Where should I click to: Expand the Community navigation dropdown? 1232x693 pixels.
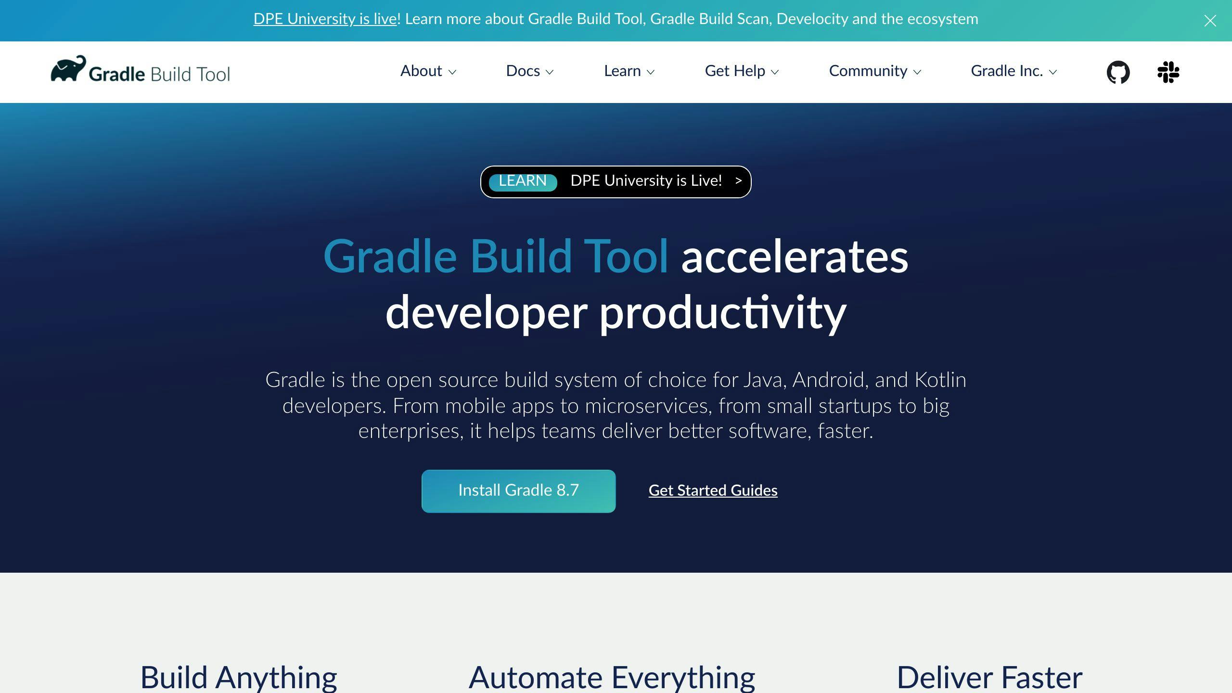(x=875, y=71)
